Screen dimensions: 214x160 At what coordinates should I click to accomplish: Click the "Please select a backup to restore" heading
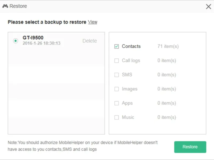47,22
